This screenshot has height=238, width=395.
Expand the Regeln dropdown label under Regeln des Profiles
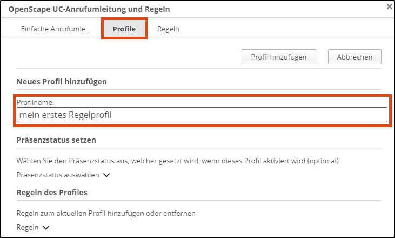tap(28, 228)
